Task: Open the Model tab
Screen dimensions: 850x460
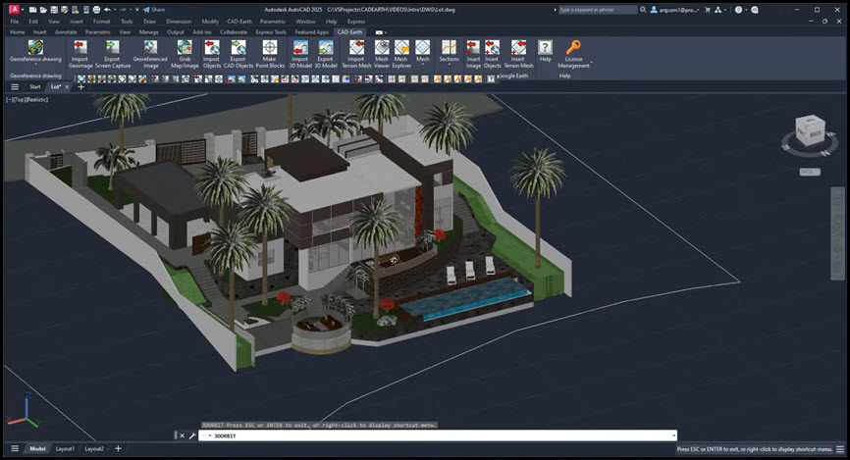Action: pyautogui.click(x=37, y=448)
